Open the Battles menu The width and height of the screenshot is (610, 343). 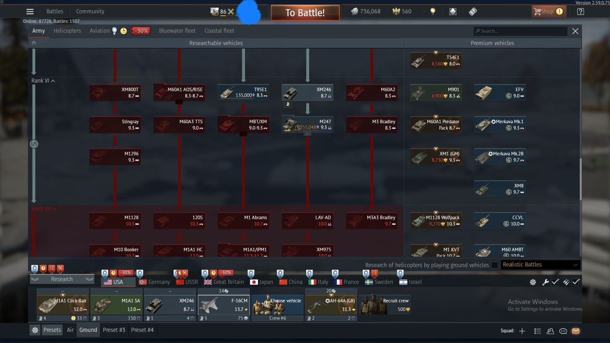click(55, 11)
